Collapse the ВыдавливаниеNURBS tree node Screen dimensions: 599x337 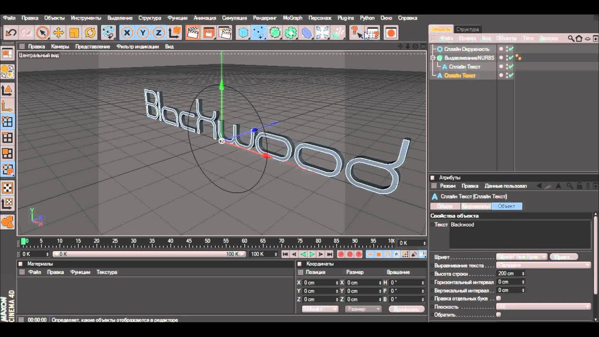coord(433,58)
